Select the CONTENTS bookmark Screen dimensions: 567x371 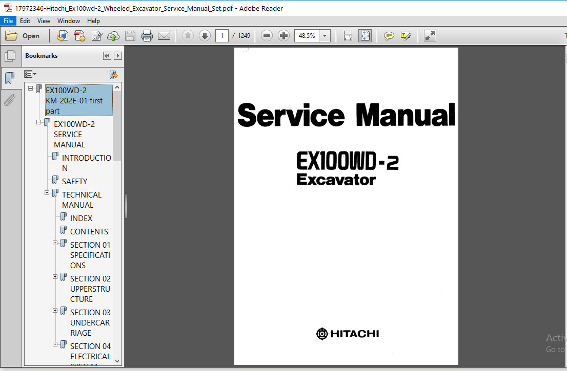click(89, 232)
